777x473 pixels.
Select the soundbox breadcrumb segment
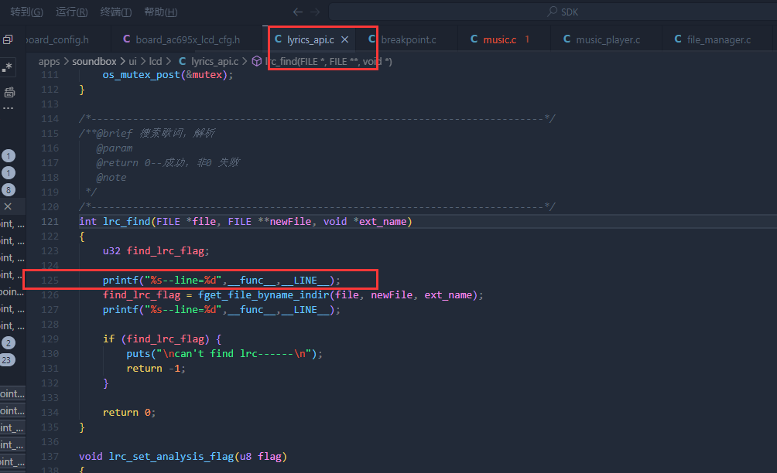coord(94,61)
